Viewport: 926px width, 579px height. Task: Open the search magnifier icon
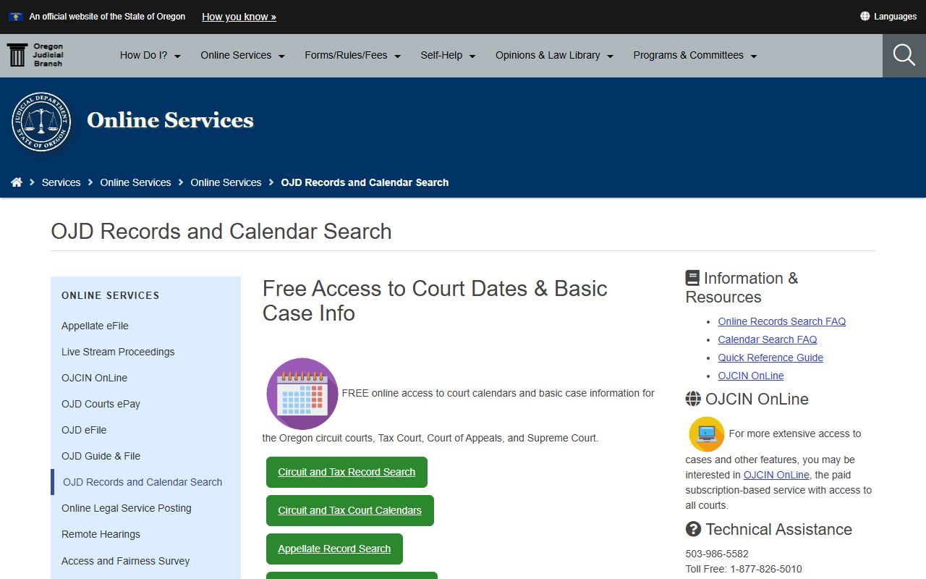point(904,55)
